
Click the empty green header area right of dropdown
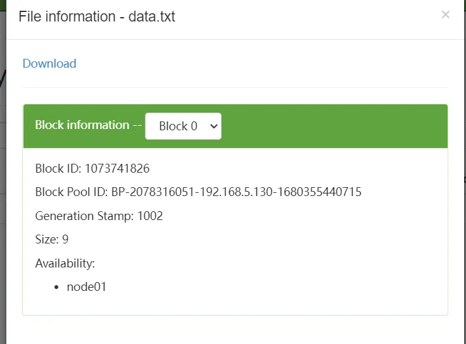pos(334,126)
